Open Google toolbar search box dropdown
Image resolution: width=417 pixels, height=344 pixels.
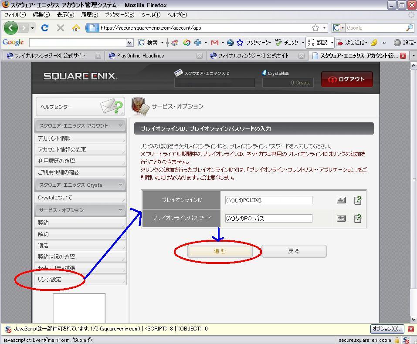(x=129, y=43)
